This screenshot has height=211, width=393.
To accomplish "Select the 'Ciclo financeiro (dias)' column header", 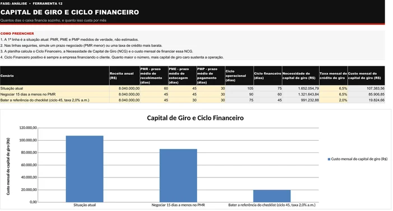I will pos(268,76).
